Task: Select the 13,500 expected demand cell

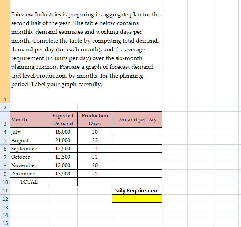Action: pyautogui.click(x=63, y=174)
